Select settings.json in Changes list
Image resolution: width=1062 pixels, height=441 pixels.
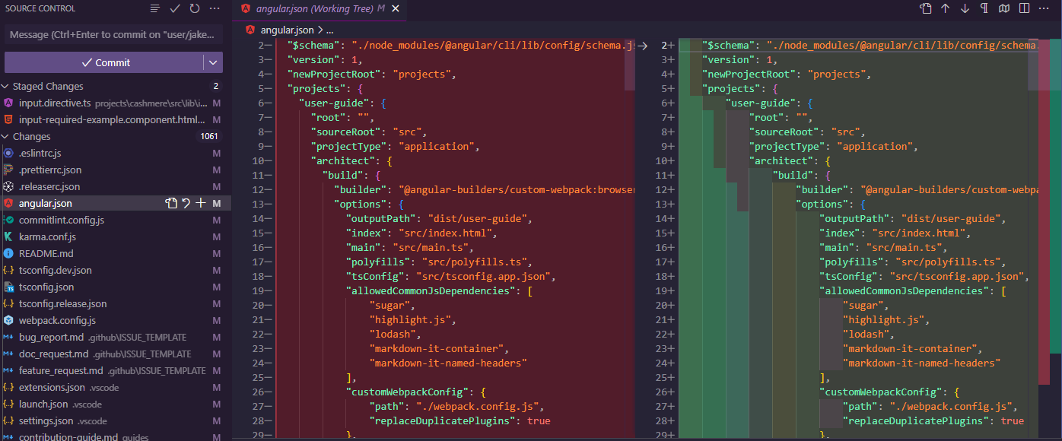click(x=116, y=420)
